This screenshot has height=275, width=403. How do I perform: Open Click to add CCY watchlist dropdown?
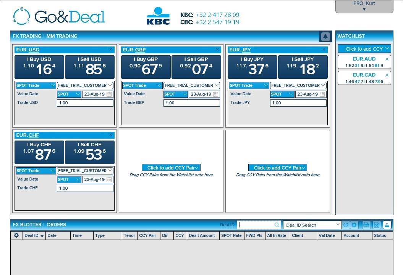coord(364,49)
